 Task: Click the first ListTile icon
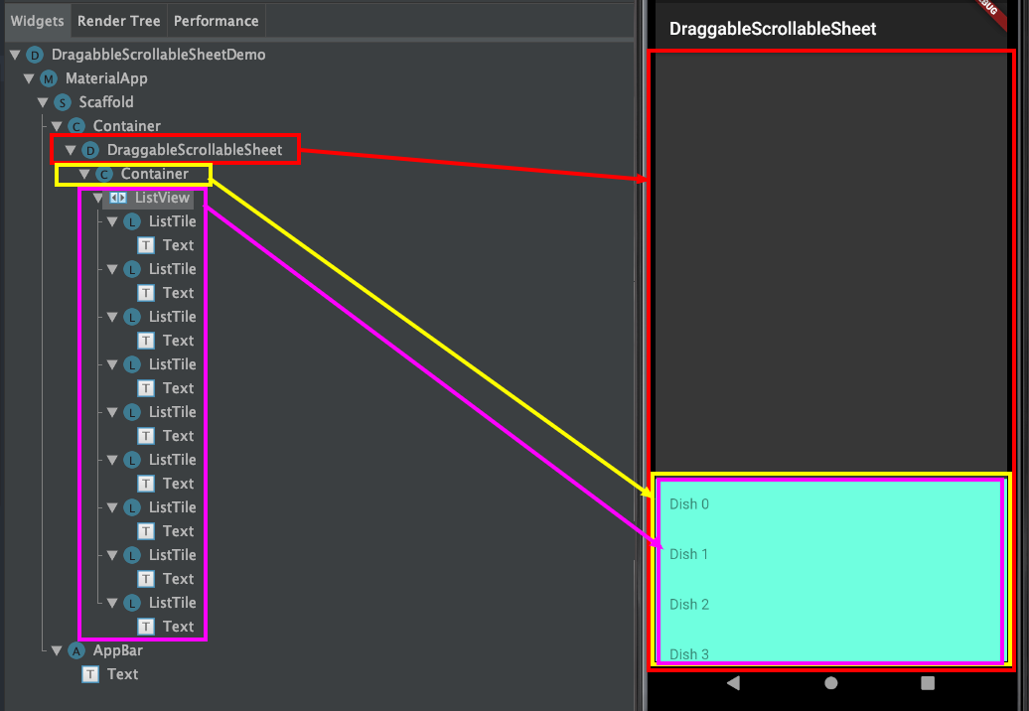pyautogui.click(x=134, y=220)
